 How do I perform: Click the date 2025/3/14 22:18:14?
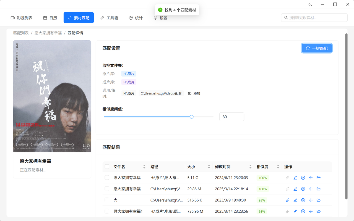click(231, 189)
